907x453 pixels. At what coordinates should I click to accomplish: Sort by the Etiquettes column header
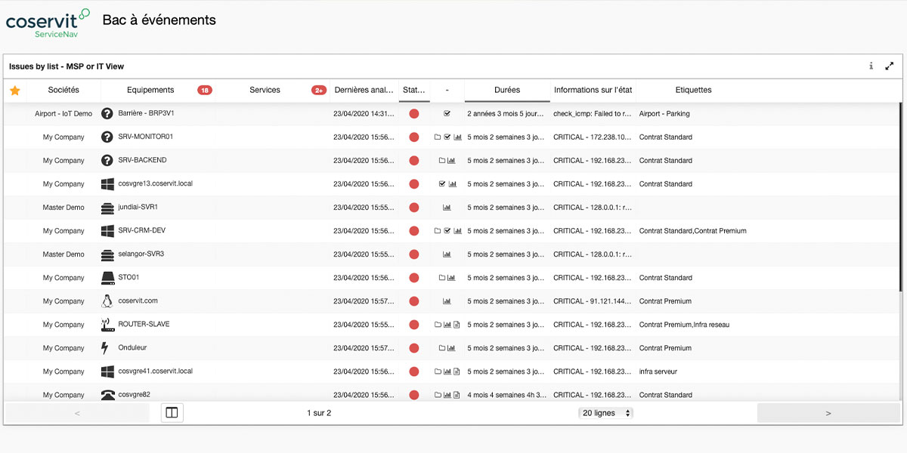point(693,90)
